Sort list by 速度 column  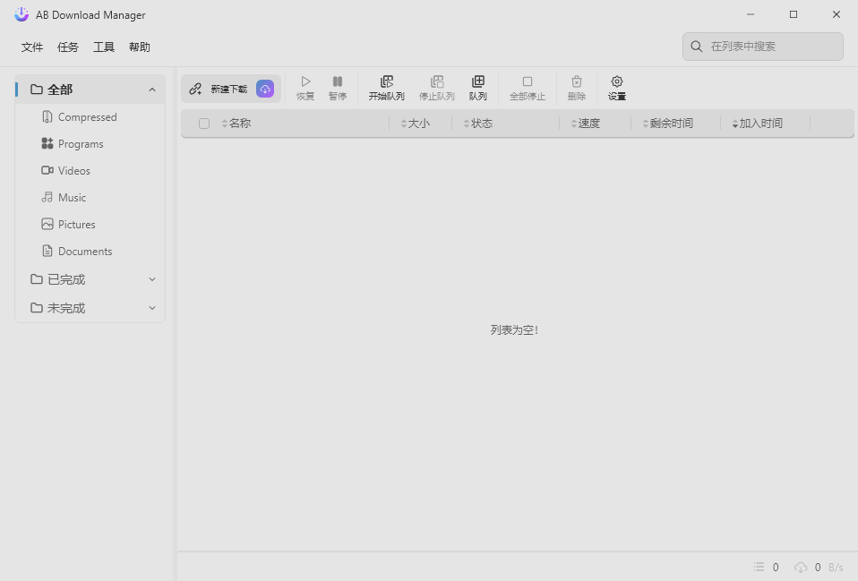point(586,124)
